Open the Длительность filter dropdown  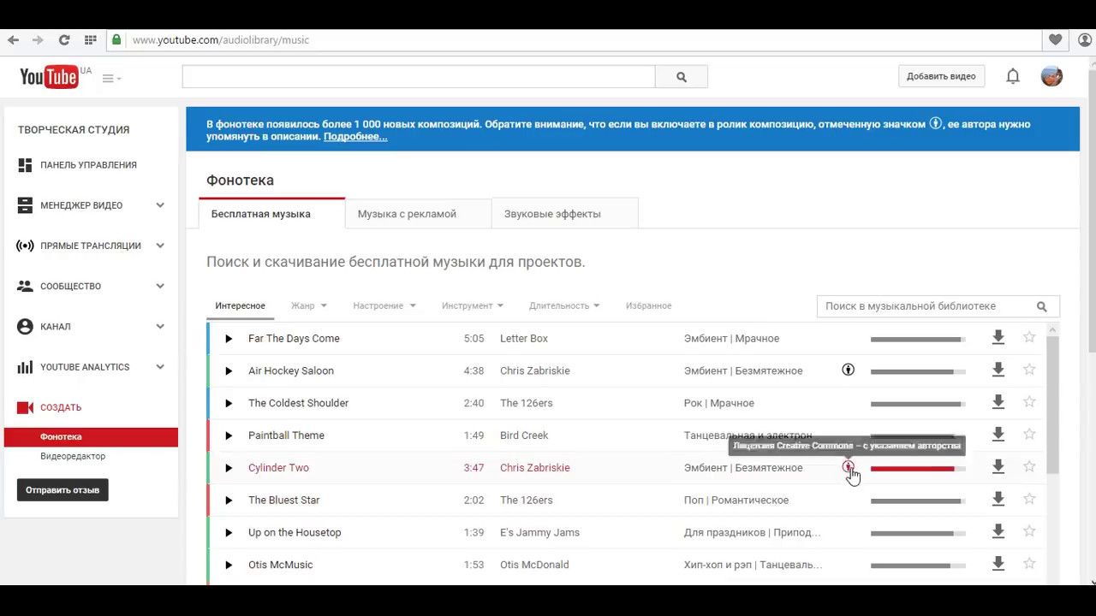[x=564, y=306]
